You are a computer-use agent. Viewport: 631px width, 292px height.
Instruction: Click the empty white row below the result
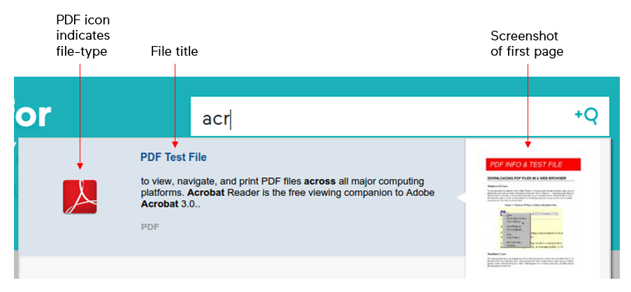[242, 268]
